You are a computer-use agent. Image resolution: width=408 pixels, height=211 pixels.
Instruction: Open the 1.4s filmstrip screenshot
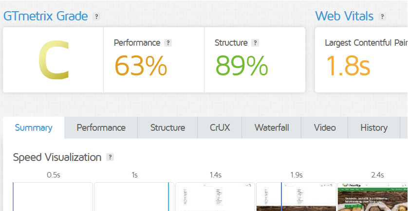coord(215,197)
